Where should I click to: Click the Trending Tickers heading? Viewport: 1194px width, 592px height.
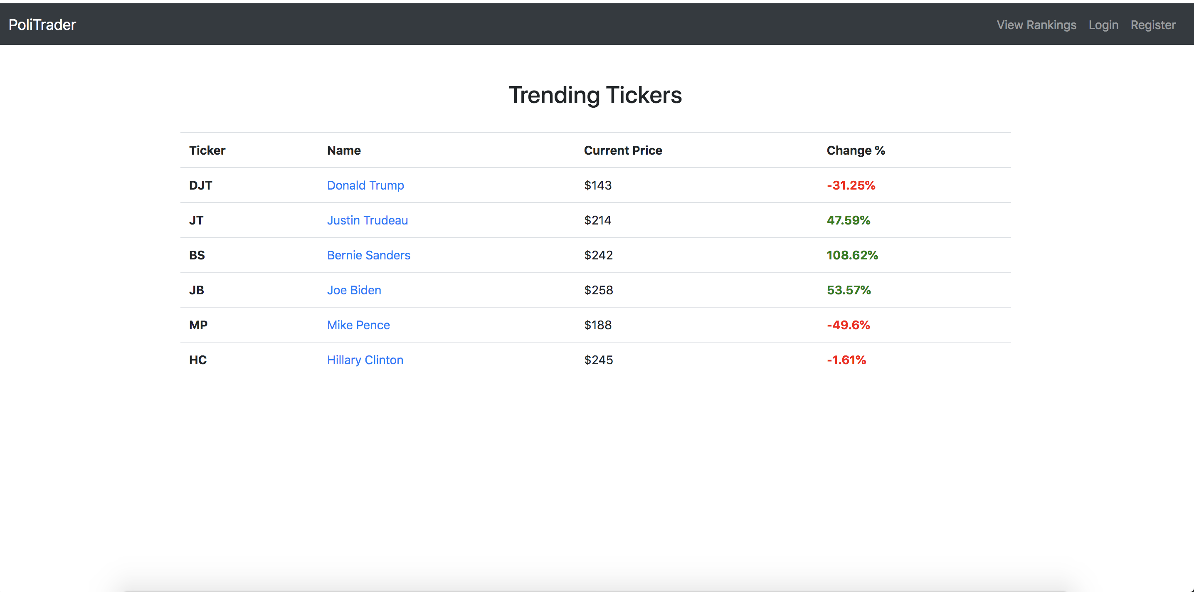click(595, 95)
